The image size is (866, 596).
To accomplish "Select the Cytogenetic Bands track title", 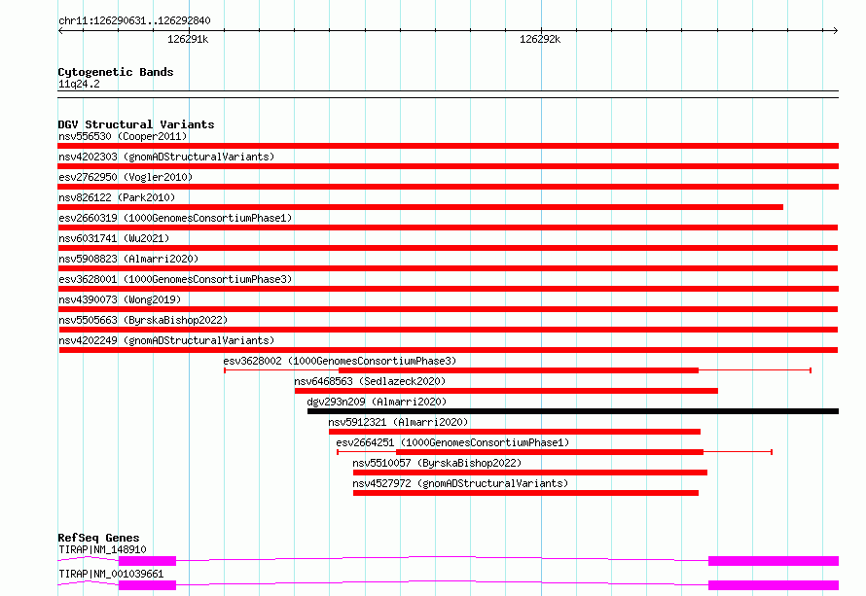I will pyautogui.click(x=116, y=72).
